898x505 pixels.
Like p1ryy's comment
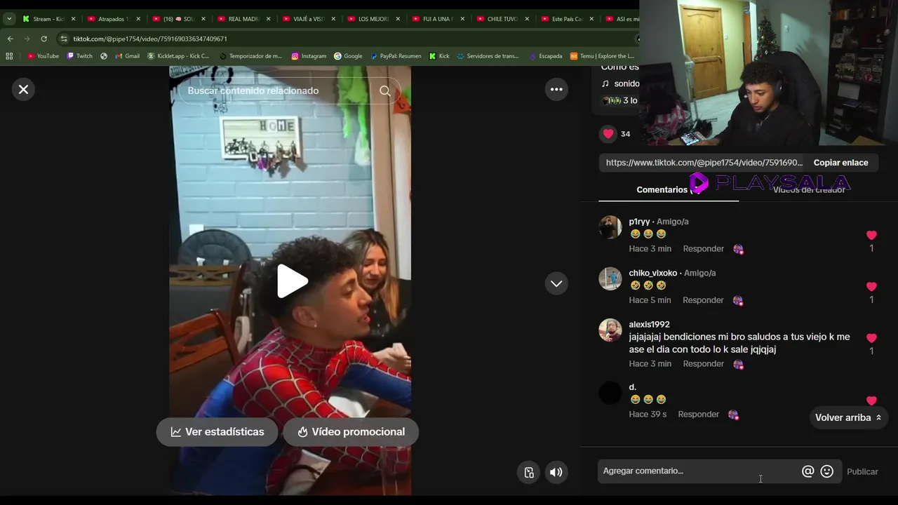(871, 236)
